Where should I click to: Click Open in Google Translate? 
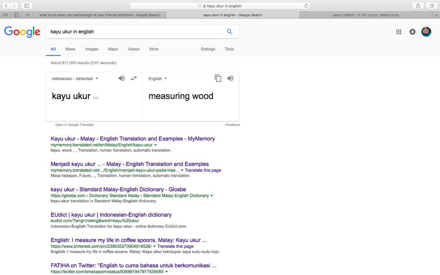[74, 125]
